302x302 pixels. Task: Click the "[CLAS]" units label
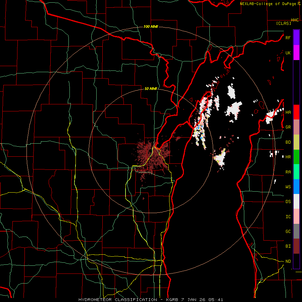(x=284, y=23)
